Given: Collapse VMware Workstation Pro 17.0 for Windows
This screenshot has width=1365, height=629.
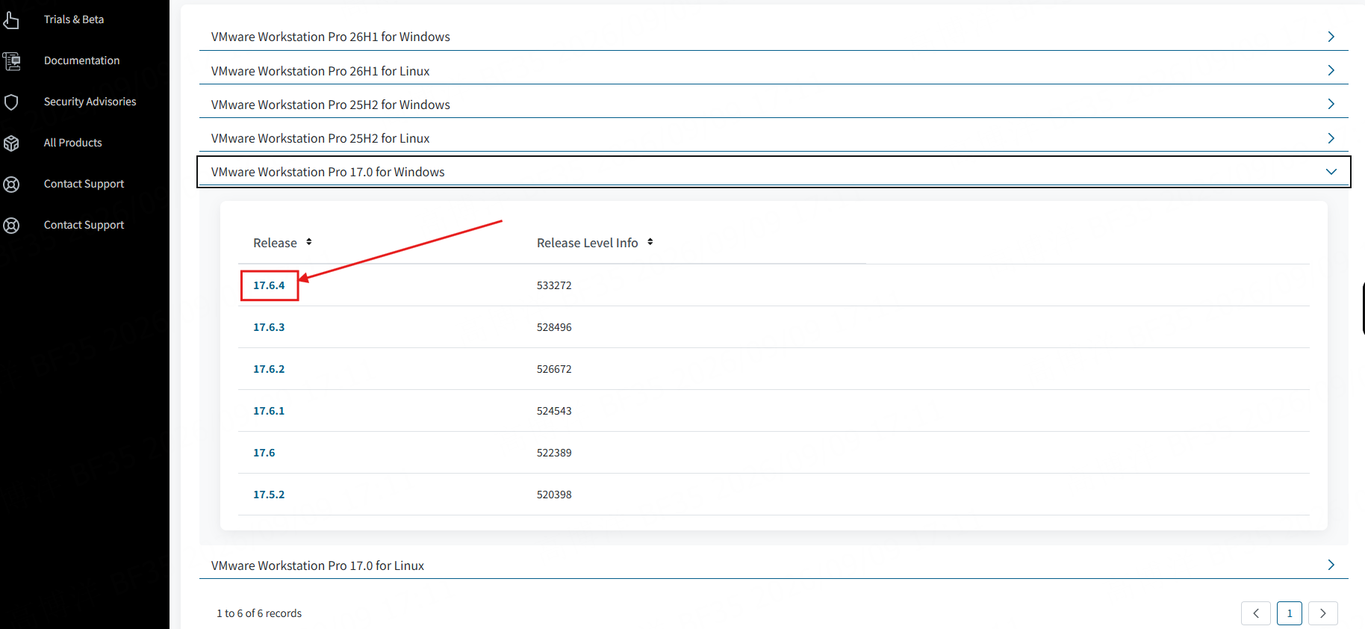Looking at the screenshot, I should pos(774,172).
